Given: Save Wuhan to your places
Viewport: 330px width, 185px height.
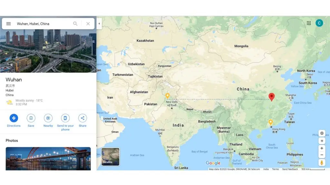Looking at the screenshot, I should 31,118.
